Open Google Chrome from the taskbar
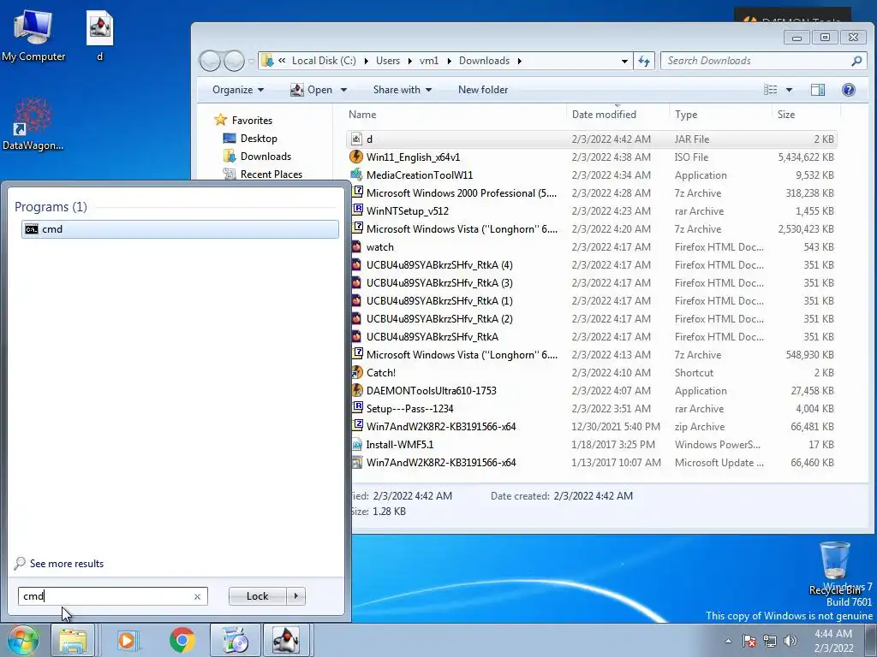 (182, 640)
